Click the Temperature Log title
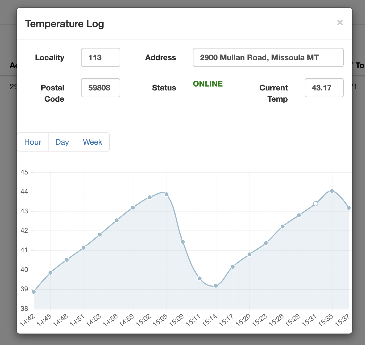Viewport: 365px width, 345px height. click(64, 24)
